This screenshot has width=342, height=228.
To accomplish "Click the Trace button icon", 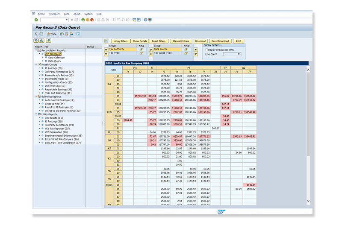I will point(48,34).
